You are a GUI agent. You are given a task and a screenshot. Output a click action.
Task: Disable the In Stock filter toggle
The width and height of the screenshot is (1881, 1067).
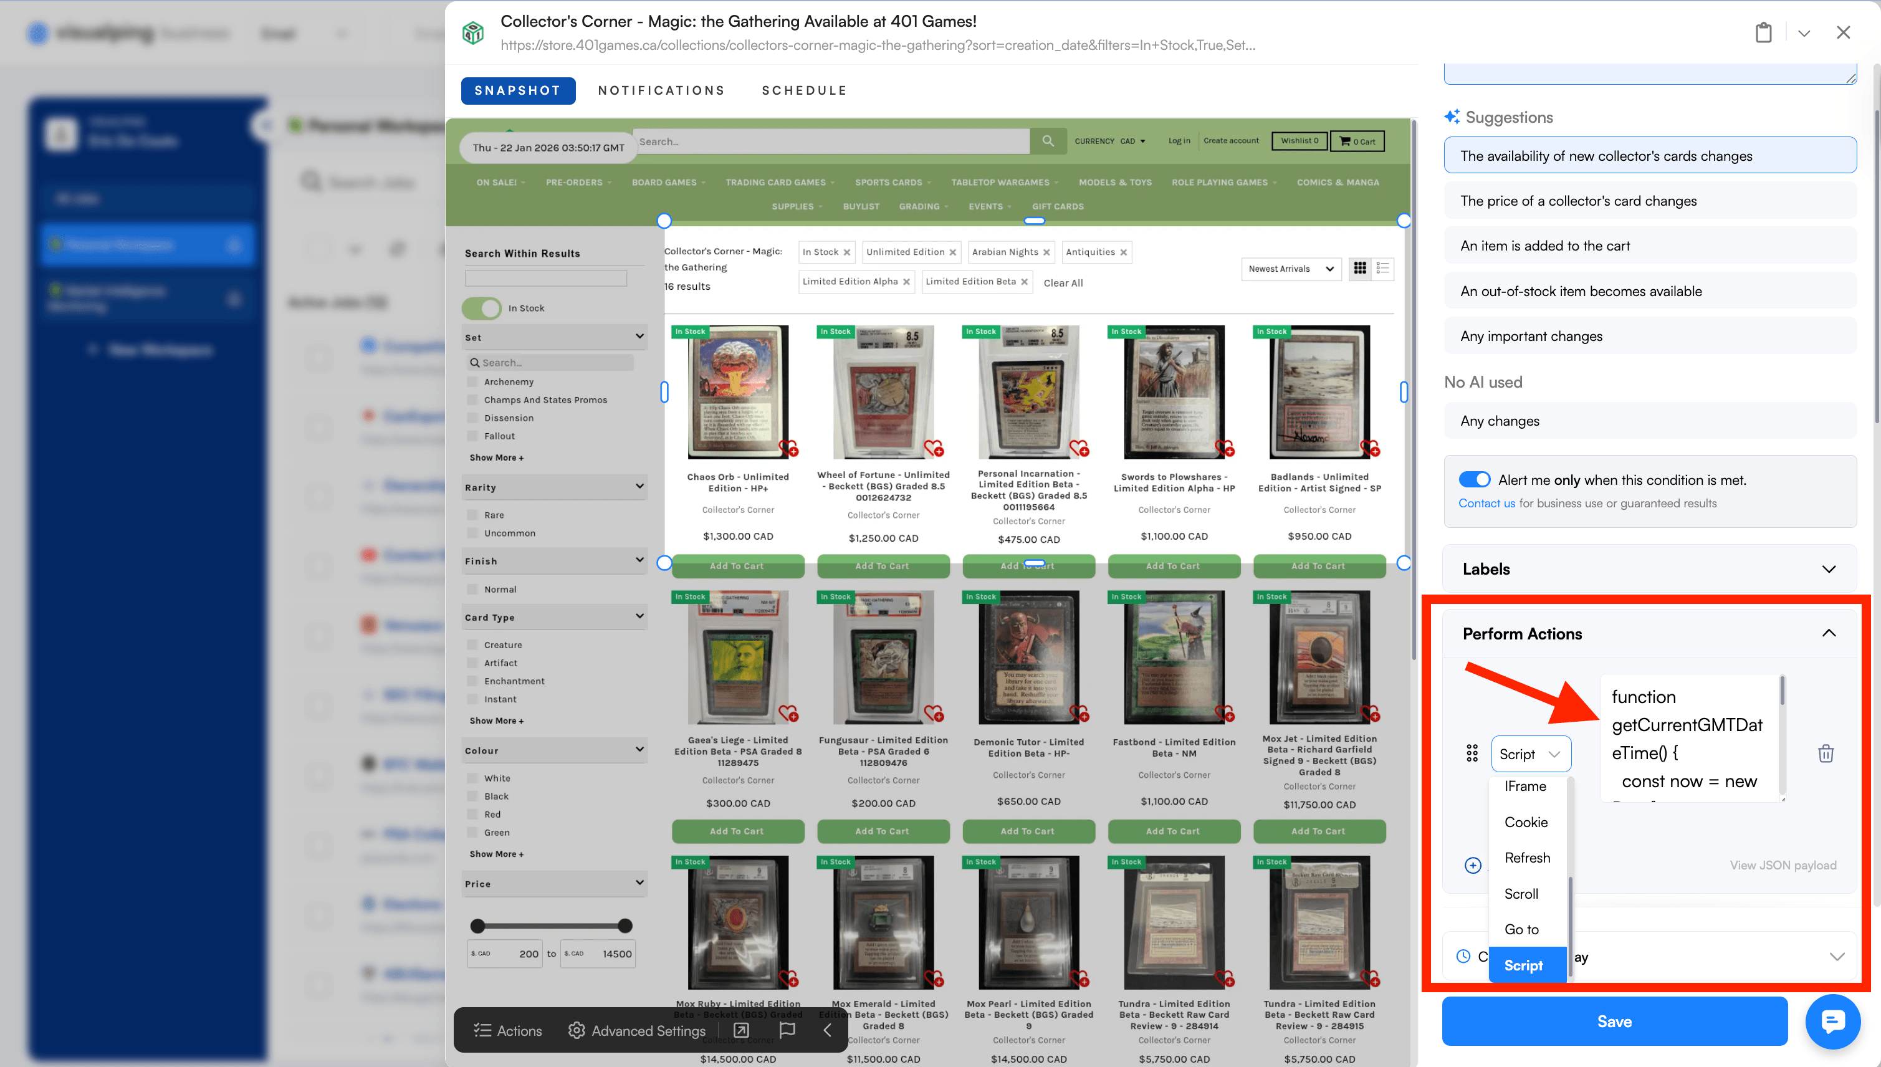481,308
